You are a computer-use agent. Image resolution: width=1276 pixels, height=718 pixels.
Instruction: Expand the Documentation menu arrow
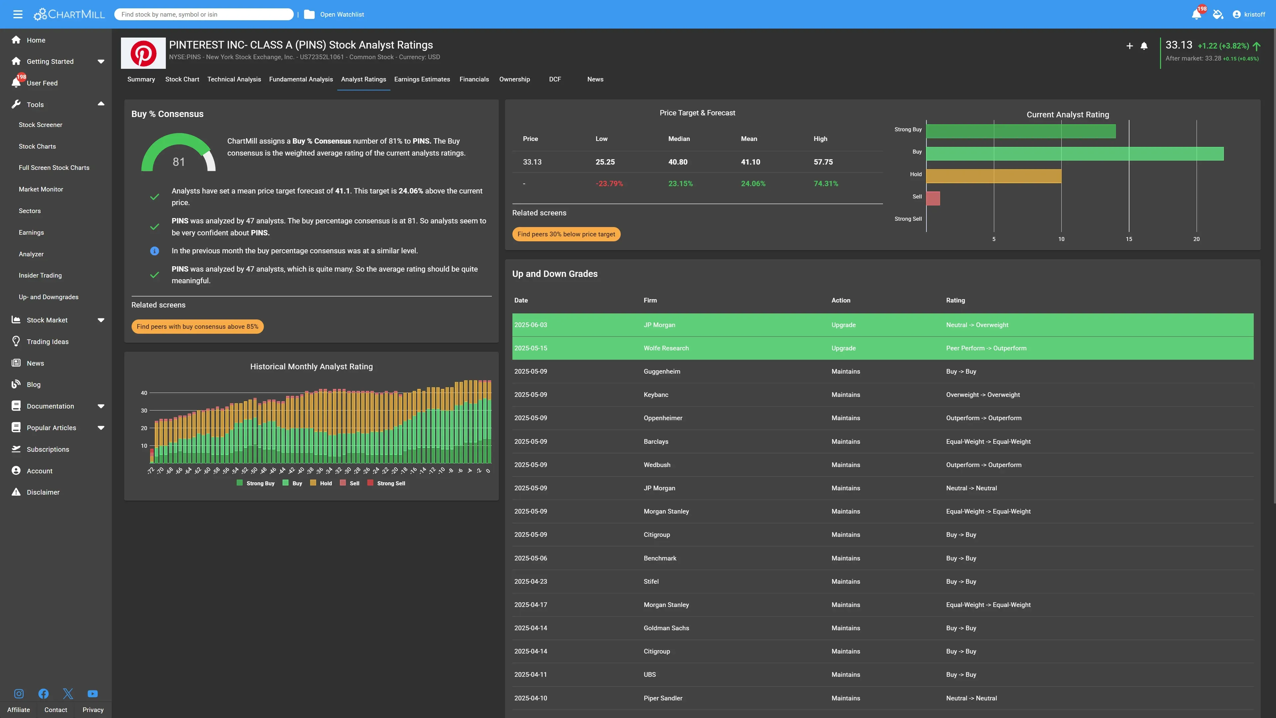coord(101,406)
